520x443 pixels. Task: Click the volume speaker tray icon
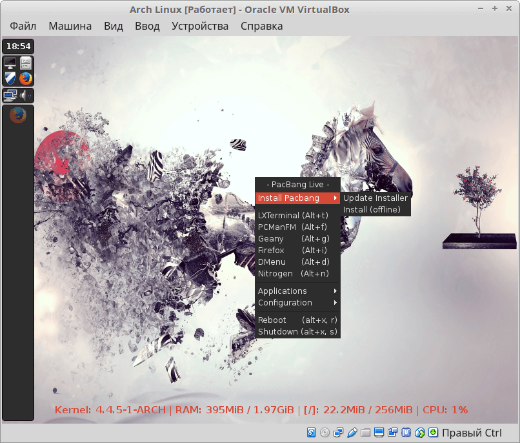(26, 96)
